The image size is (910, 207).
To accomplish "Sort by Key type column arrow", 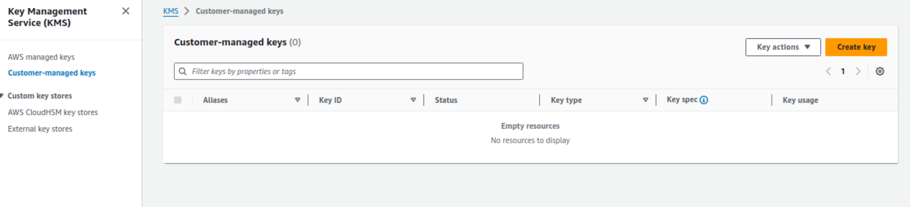I will tap(645, 100).
